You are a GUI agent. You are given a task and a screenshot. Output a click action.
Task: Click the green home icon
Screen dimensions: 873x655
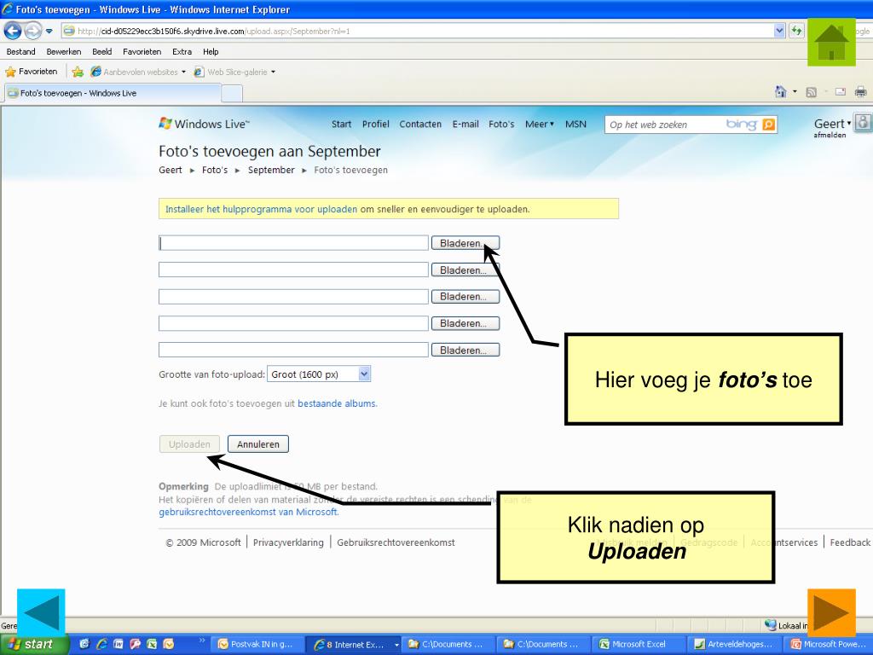click(831, 43)
